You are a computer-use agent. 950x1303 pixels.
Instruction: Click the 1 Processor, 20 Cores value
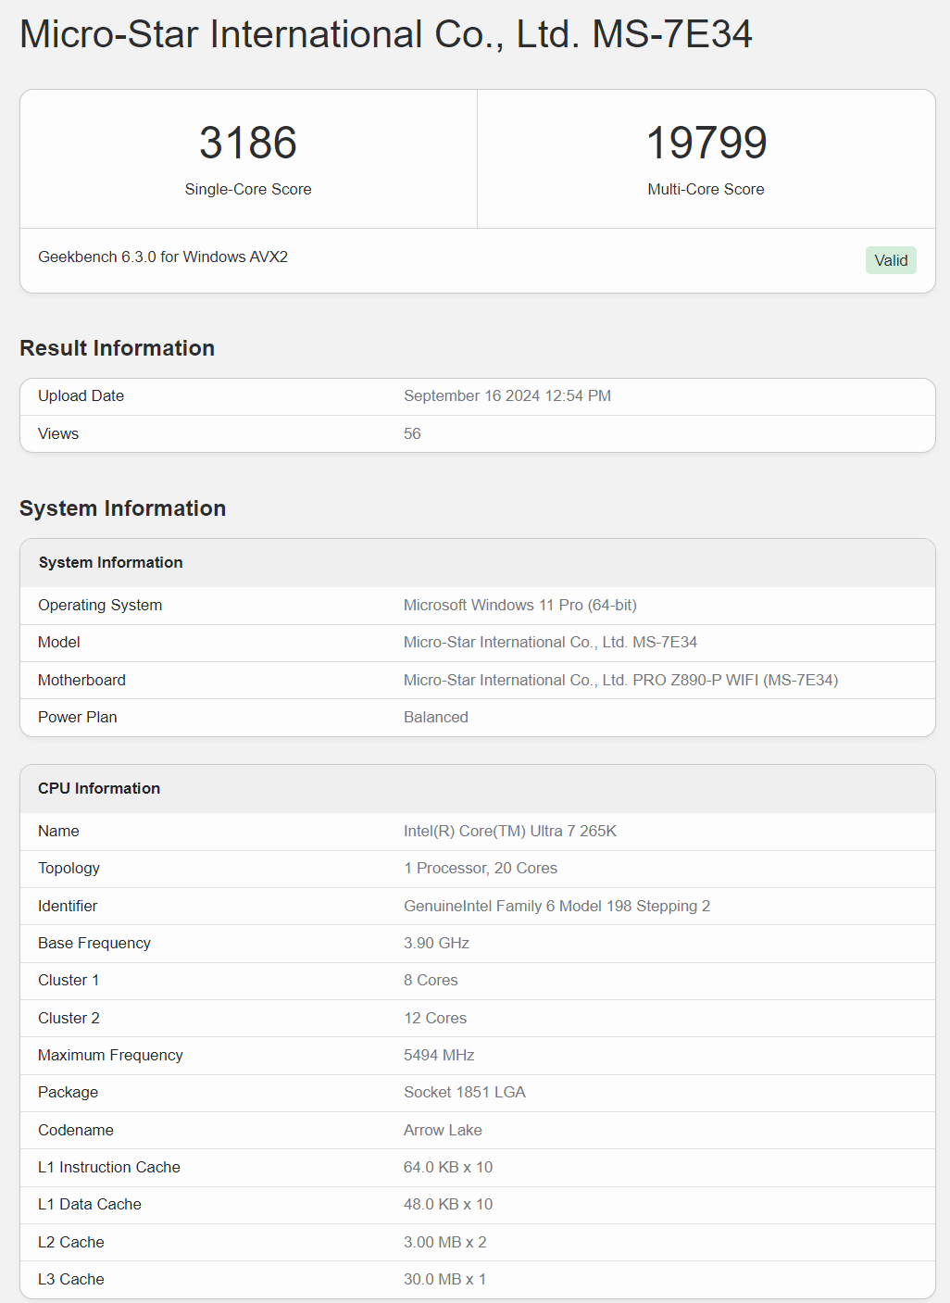click(x=481, y=868)
